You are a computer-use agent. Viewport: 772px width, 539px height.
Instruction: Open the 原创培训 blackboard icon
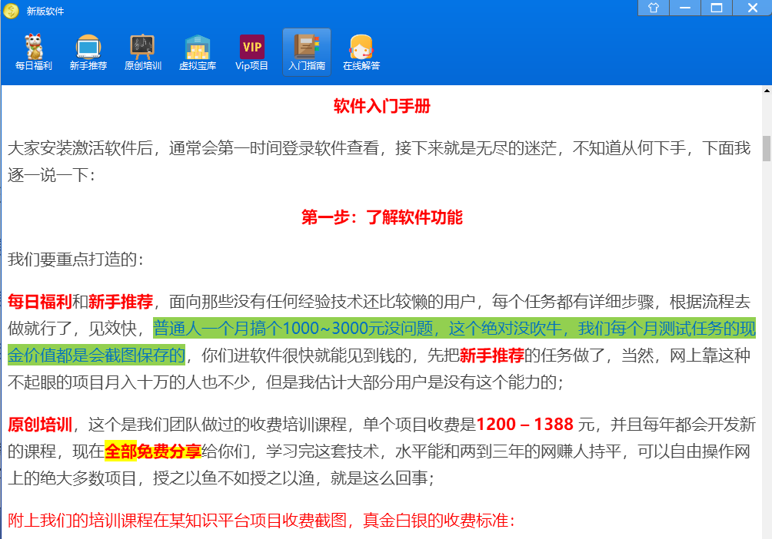(x=142, y=51)
